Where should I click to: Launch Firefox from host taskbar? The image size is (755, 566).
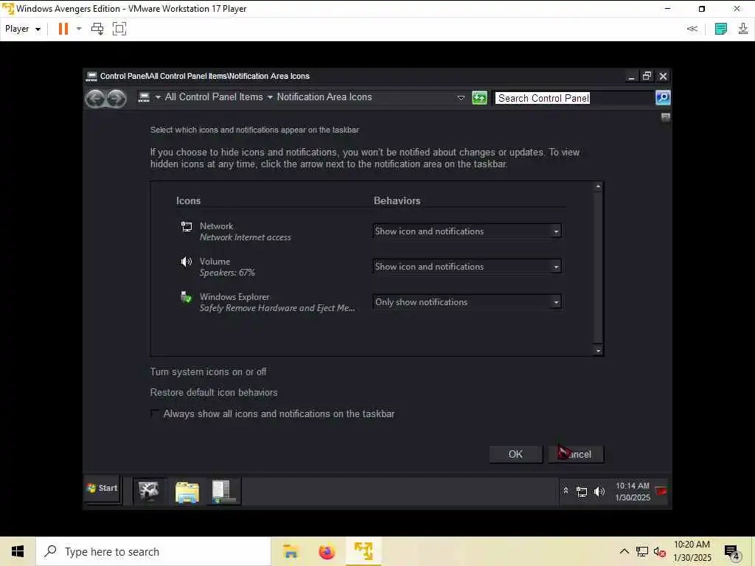327,551
